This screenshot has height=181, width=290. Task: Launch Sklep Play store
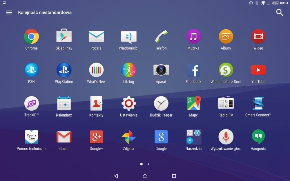pyautogui.click(x=64, y=36)
